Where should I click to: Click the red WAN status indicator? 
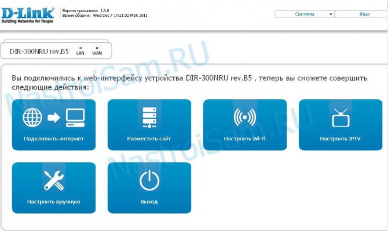tap(97, 48)
